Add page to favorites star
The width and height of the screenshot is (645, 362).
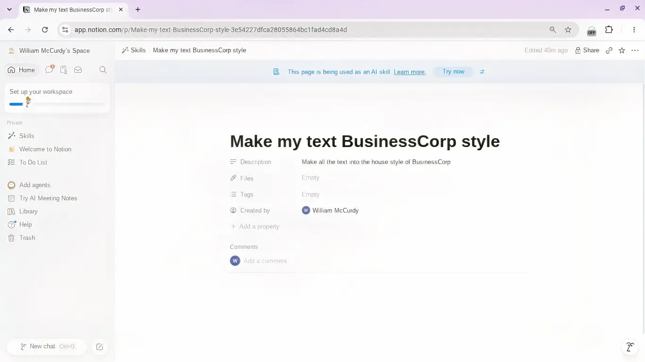pyautogui.click(x=622, y=50)
